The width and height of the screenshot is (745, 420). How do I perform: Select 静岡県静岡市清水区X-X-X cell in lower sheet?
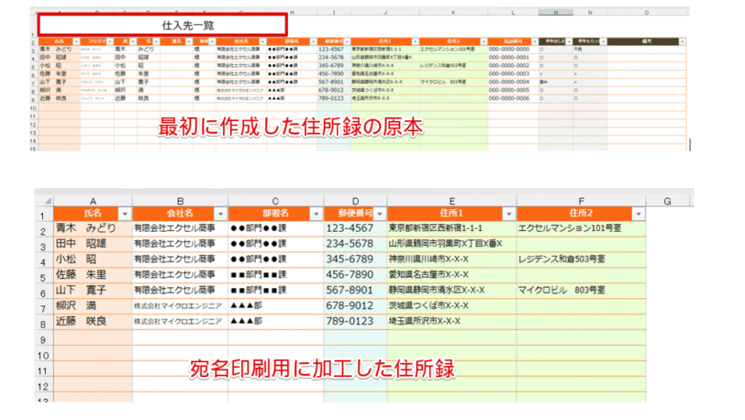(451, 291)
